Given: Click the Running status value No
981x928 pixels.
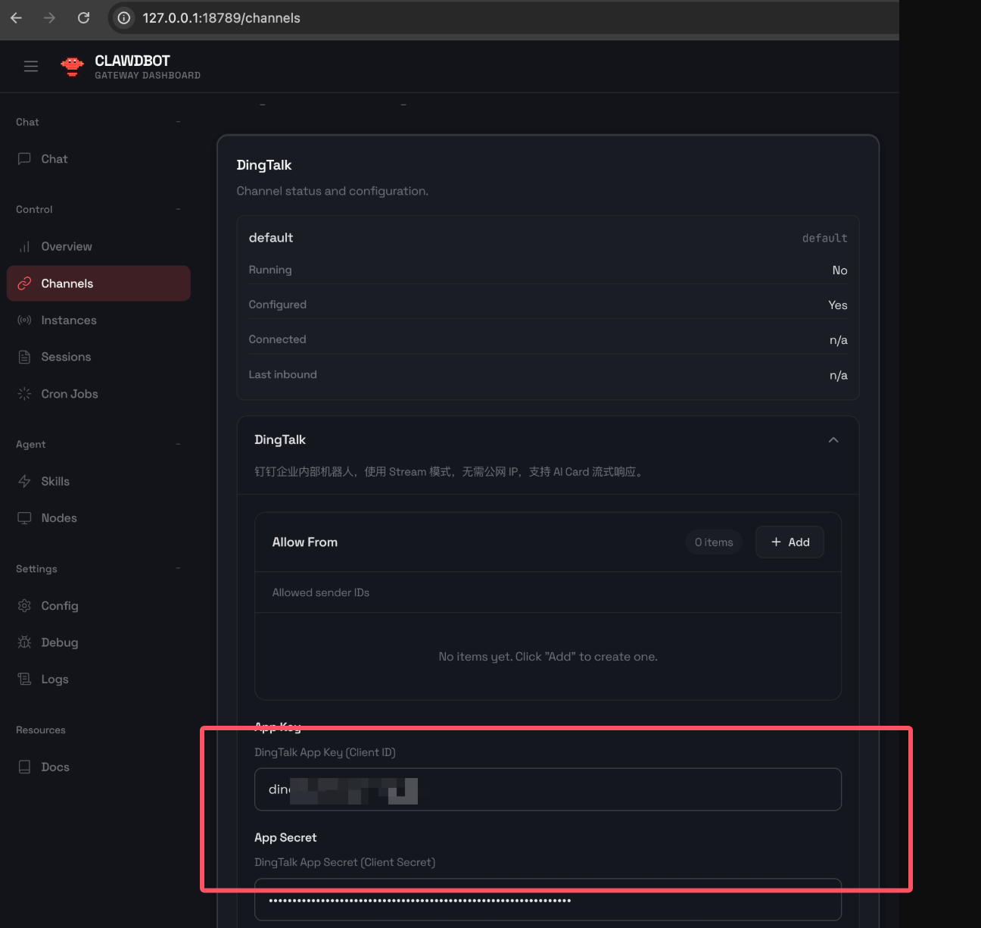Looking at the screenshot, I should (839, 270).
